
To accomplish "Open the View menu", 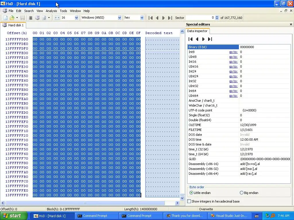I will tap(40, 11).
